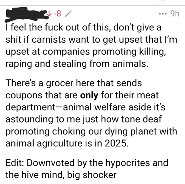Click the word "carnists" in the comment
185x184 pixels.
49,39
